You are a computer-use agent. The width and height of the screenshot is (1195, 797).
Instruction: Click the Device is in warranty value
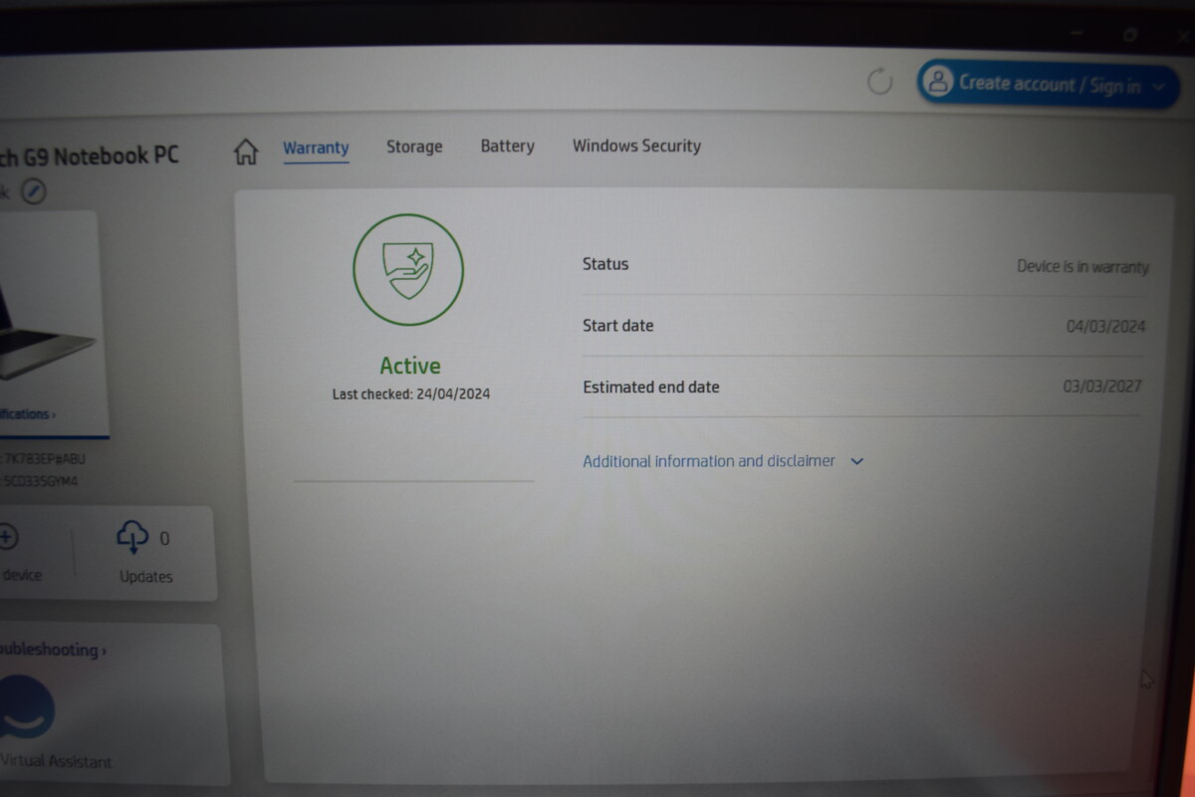[1082, 266]
